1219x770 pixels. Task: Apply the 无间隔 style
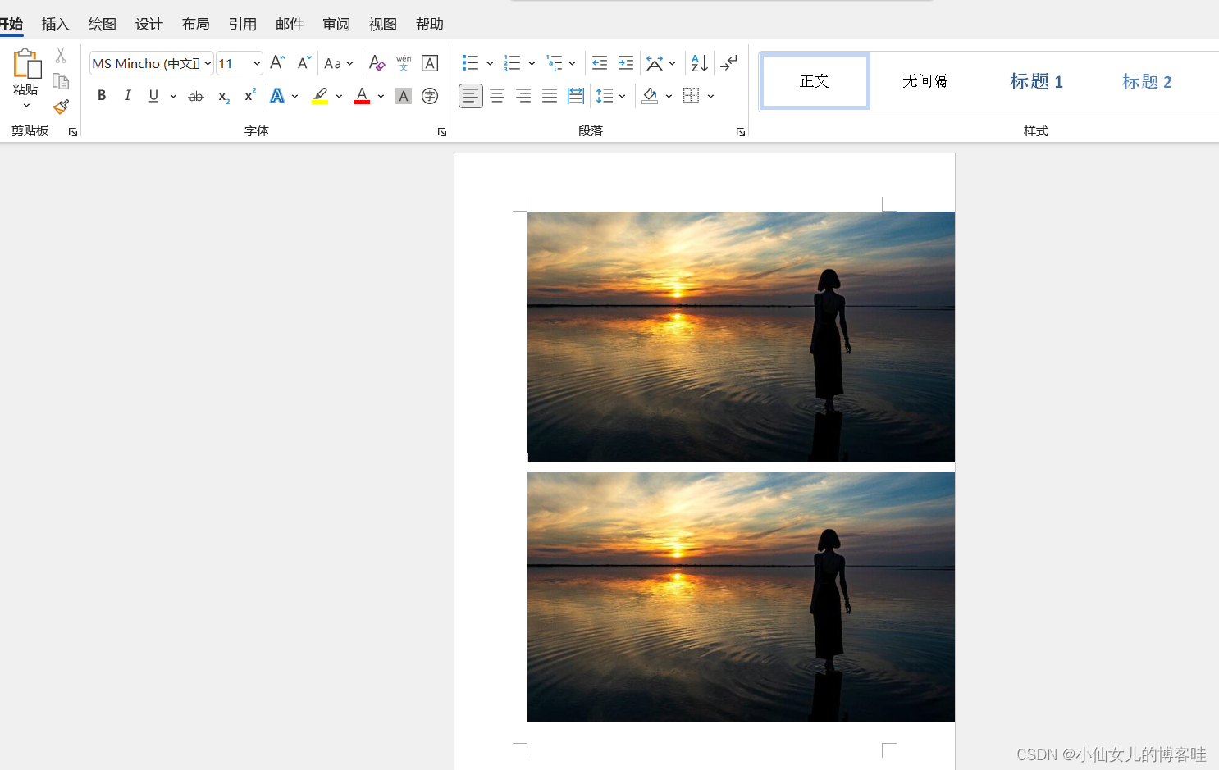(925, 81)
